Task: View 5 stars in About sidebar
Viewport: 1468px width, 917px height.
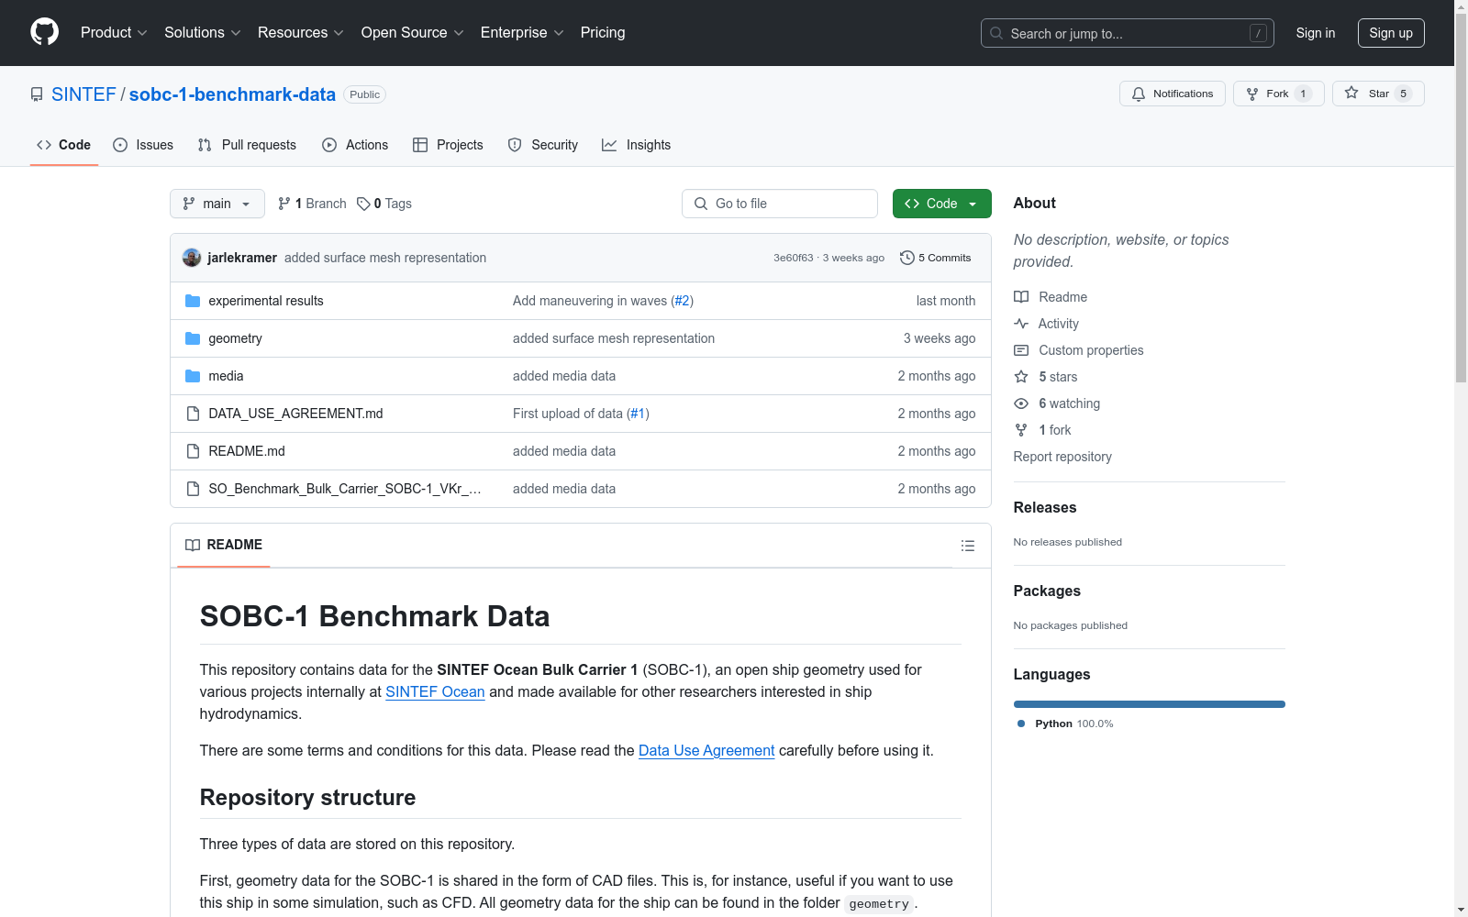Action: click(x=1045, y=377)
